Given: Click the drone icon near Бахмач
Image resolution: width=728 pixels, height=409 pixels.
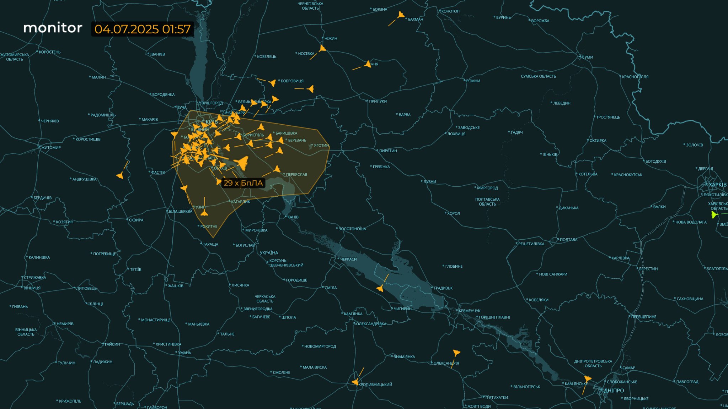Looking at the screenshot, I should tap(401, 15).
